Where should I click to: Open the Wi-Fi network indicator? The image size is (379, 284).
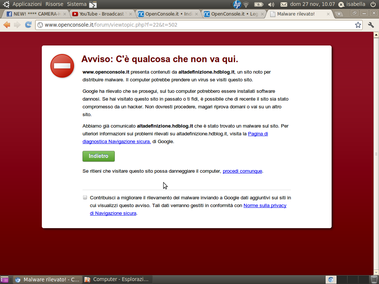pyautogui.click(x=246, y=4)
